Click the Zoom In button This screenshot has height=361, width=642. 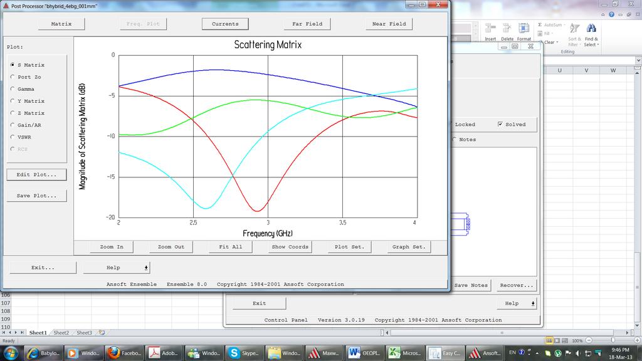(112, 247)
